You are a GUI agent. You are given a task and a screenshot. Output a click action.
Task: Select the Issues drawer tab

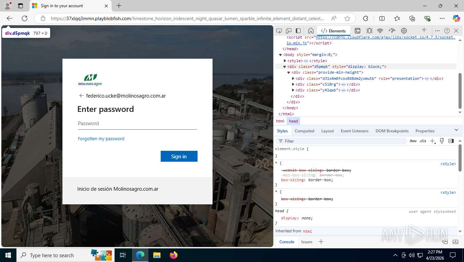point(307,242)
